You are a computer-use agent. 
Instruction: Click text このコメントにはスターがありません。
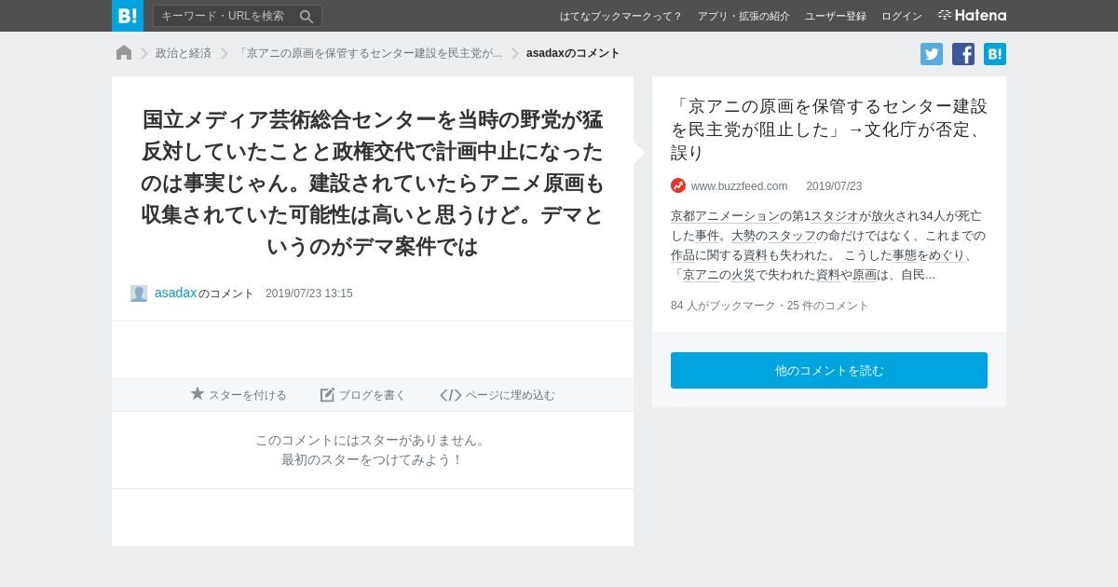point(373,440)
